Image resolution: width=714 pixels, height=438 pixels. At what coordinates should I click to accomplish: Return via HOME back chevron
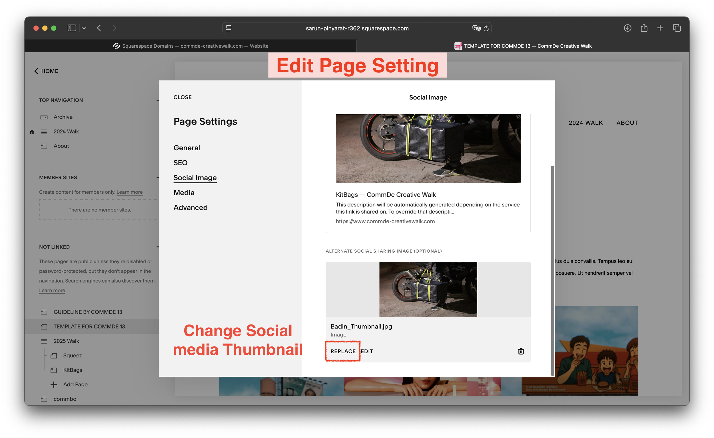click(37, 71)
